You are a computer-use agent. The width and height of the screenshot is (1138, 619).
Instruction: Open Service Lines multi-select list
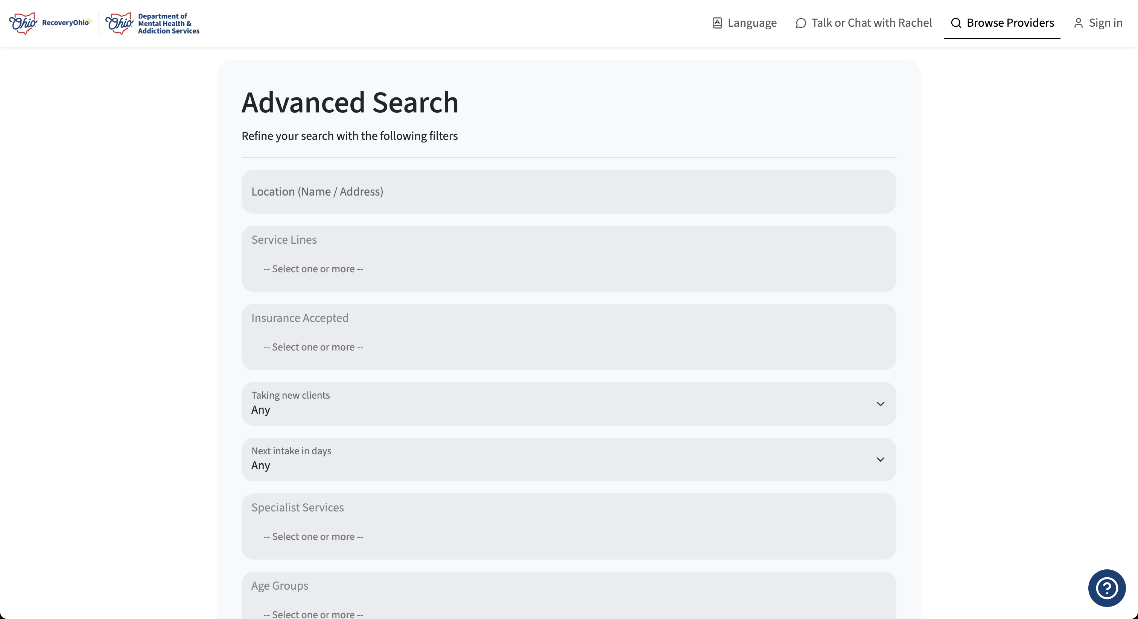(568, 269)
